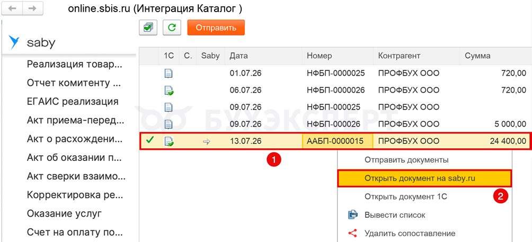The width and height of the screenshot is (532, 242).
Task: Refresh the list with green arrow icon
Action: click(x=172, y=28)
